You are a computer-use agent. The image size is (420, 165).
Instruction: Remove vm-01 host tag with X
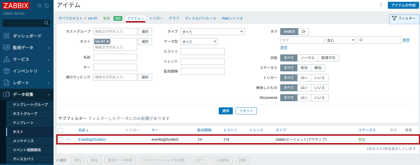coord(108,42)
